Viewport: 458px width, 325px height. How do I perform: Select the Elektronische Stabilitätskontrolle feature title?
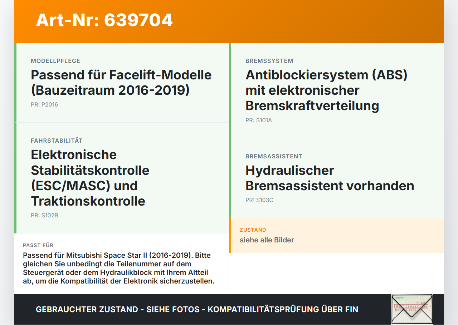[90, 178]
